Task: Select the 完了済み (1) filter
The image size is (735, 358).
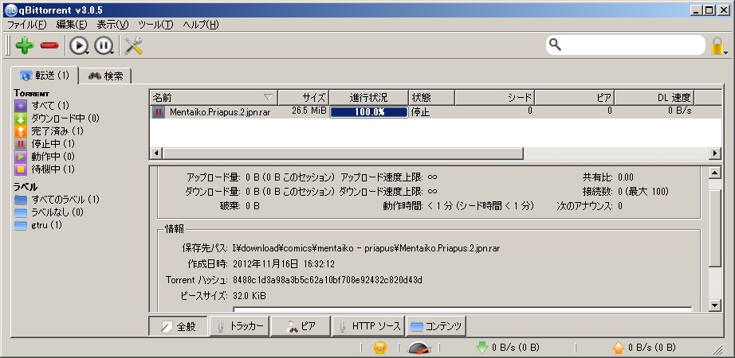Action: tap(49, 130)
